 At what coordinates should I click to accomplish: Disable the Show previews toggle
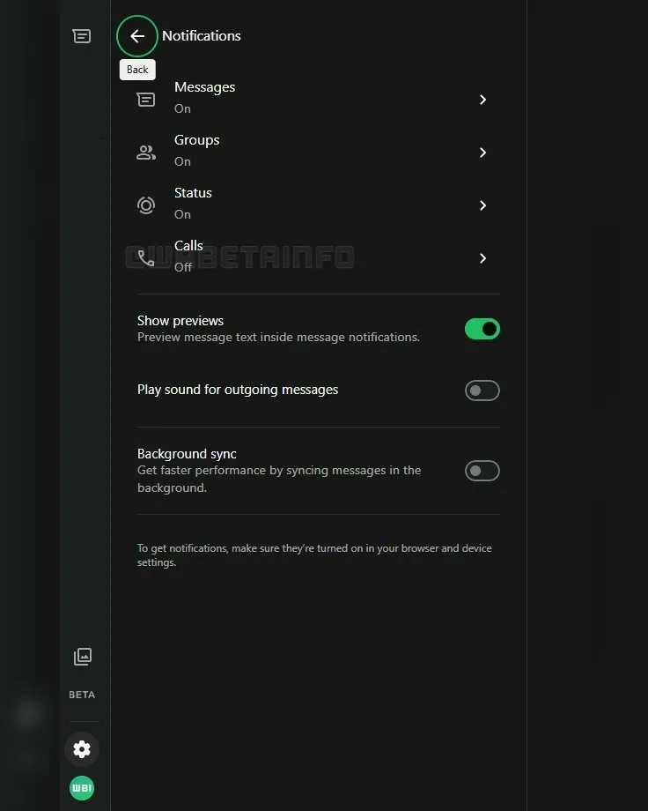(482, 329)
